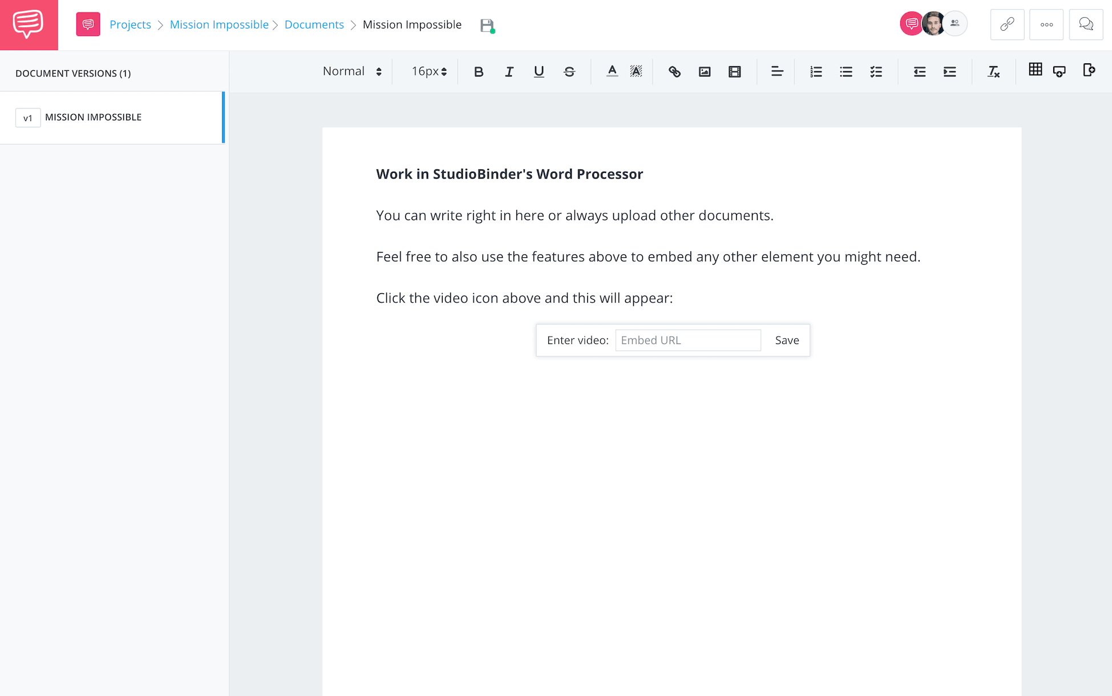Image resolution: width=1112 pixels, height=696 pixels.
Task: Click the share link icon in the header
Action: point(1006,25)
